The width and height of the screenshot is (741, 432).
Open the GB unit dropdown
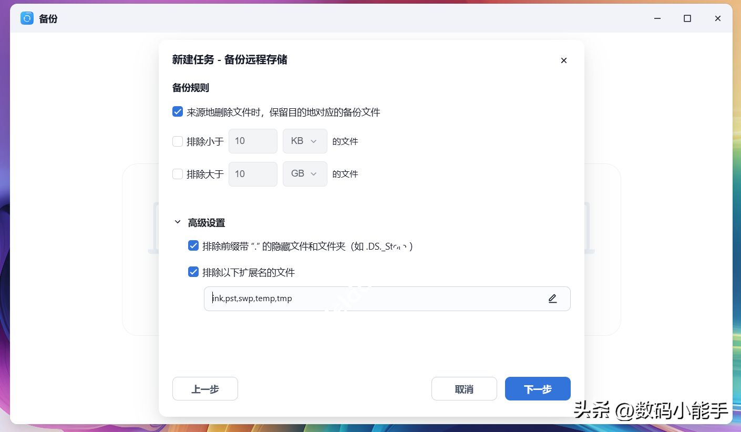[305, 174]
